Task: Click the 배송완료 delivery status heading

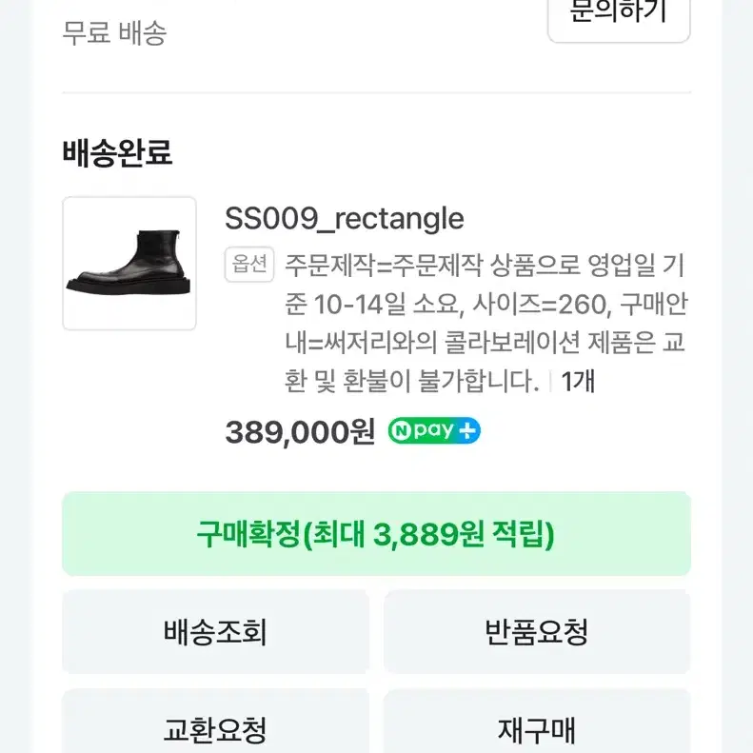Action: [x=117, y=152]
